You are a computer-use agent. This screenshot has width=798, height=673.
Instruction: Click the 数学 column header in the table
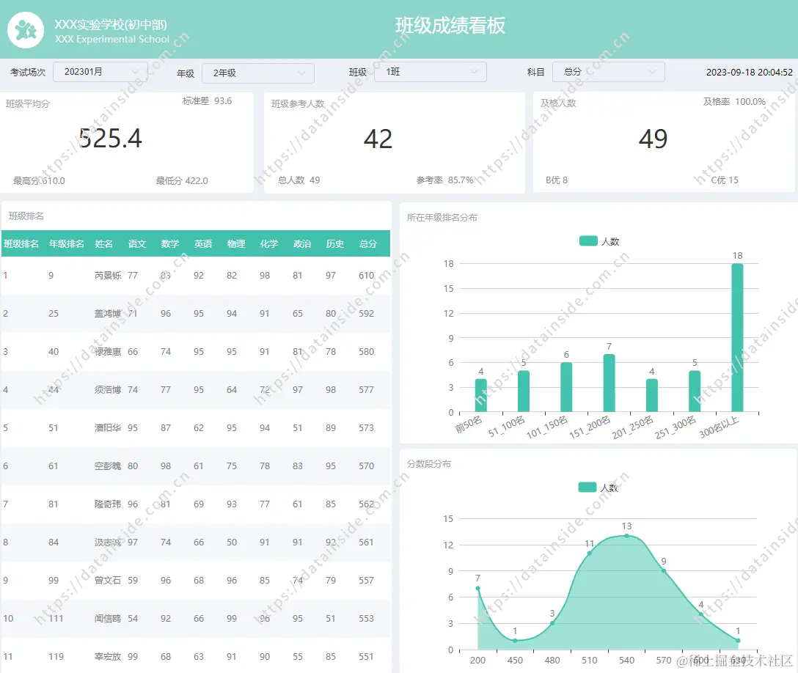pos(170,243)
